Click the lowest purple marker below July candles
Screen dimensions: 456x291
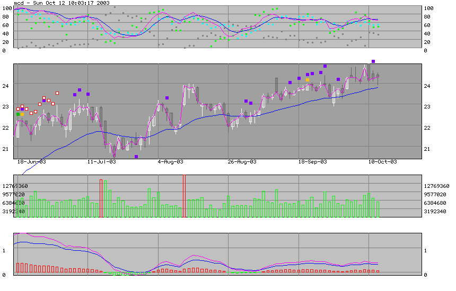pyautogui.click(x=136, y=157)
